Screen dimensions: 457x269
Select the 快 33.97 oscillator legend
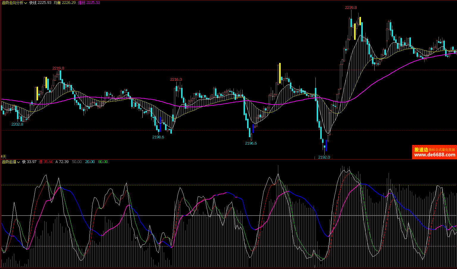click(29, 162)
